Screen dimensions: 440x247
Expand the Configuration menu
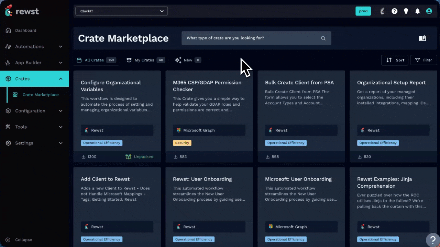[x=34, y=111]
